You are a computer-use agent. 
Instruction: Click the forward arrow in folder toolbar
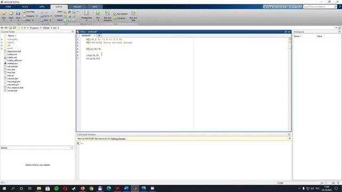click(6, 28)
